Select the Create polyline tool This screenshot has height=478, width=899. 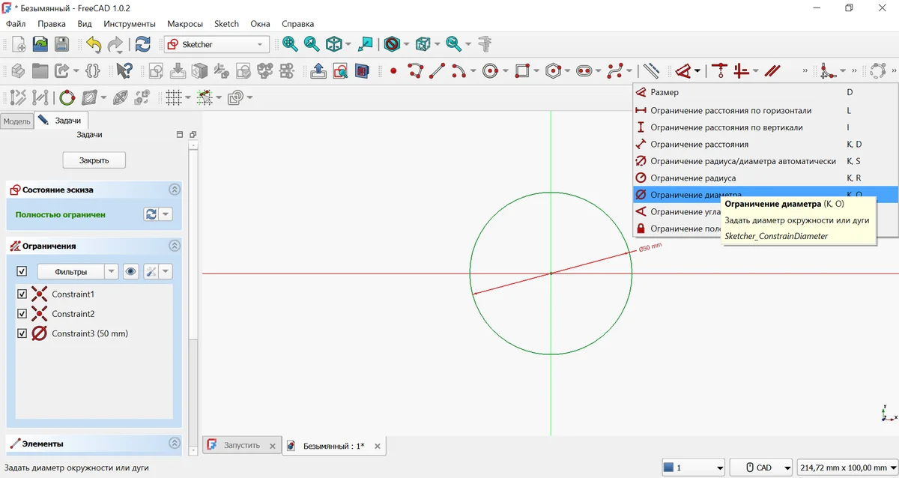(416, 71)
